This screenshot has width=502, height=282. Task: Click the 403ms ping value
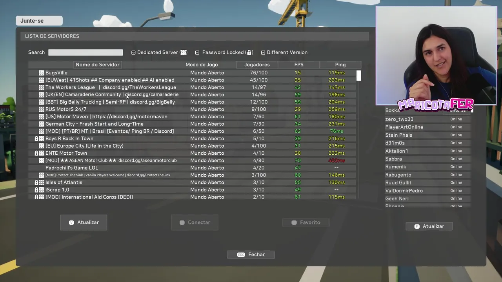click(336, 161)
